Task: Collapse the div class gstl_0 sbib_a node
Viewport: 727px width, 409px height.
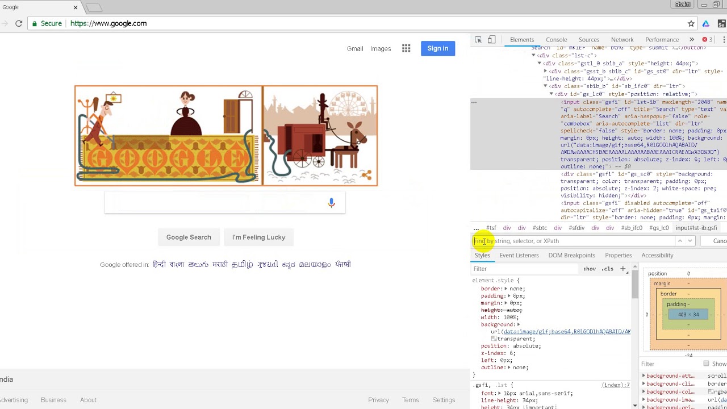Action: 540,64
